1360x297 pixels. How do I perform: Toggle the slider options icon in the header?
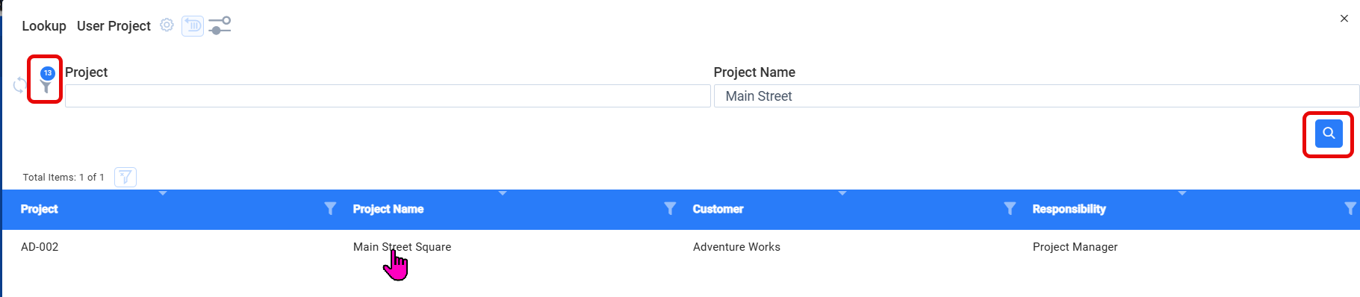pyautogui.click(x=220, y=26)
